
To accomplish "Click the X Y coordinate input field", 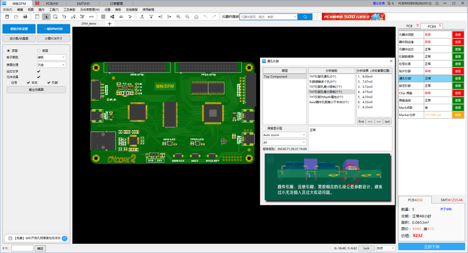I will 22,248.
